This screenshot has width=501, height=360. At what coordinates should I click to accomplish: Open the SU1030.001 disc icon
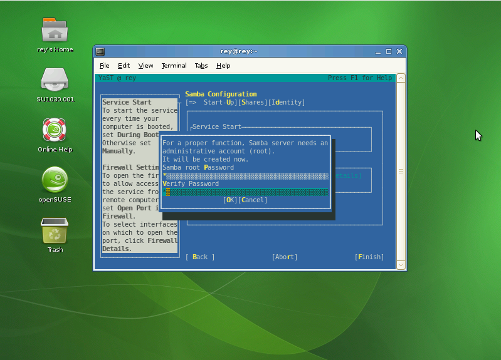[55, 79]
